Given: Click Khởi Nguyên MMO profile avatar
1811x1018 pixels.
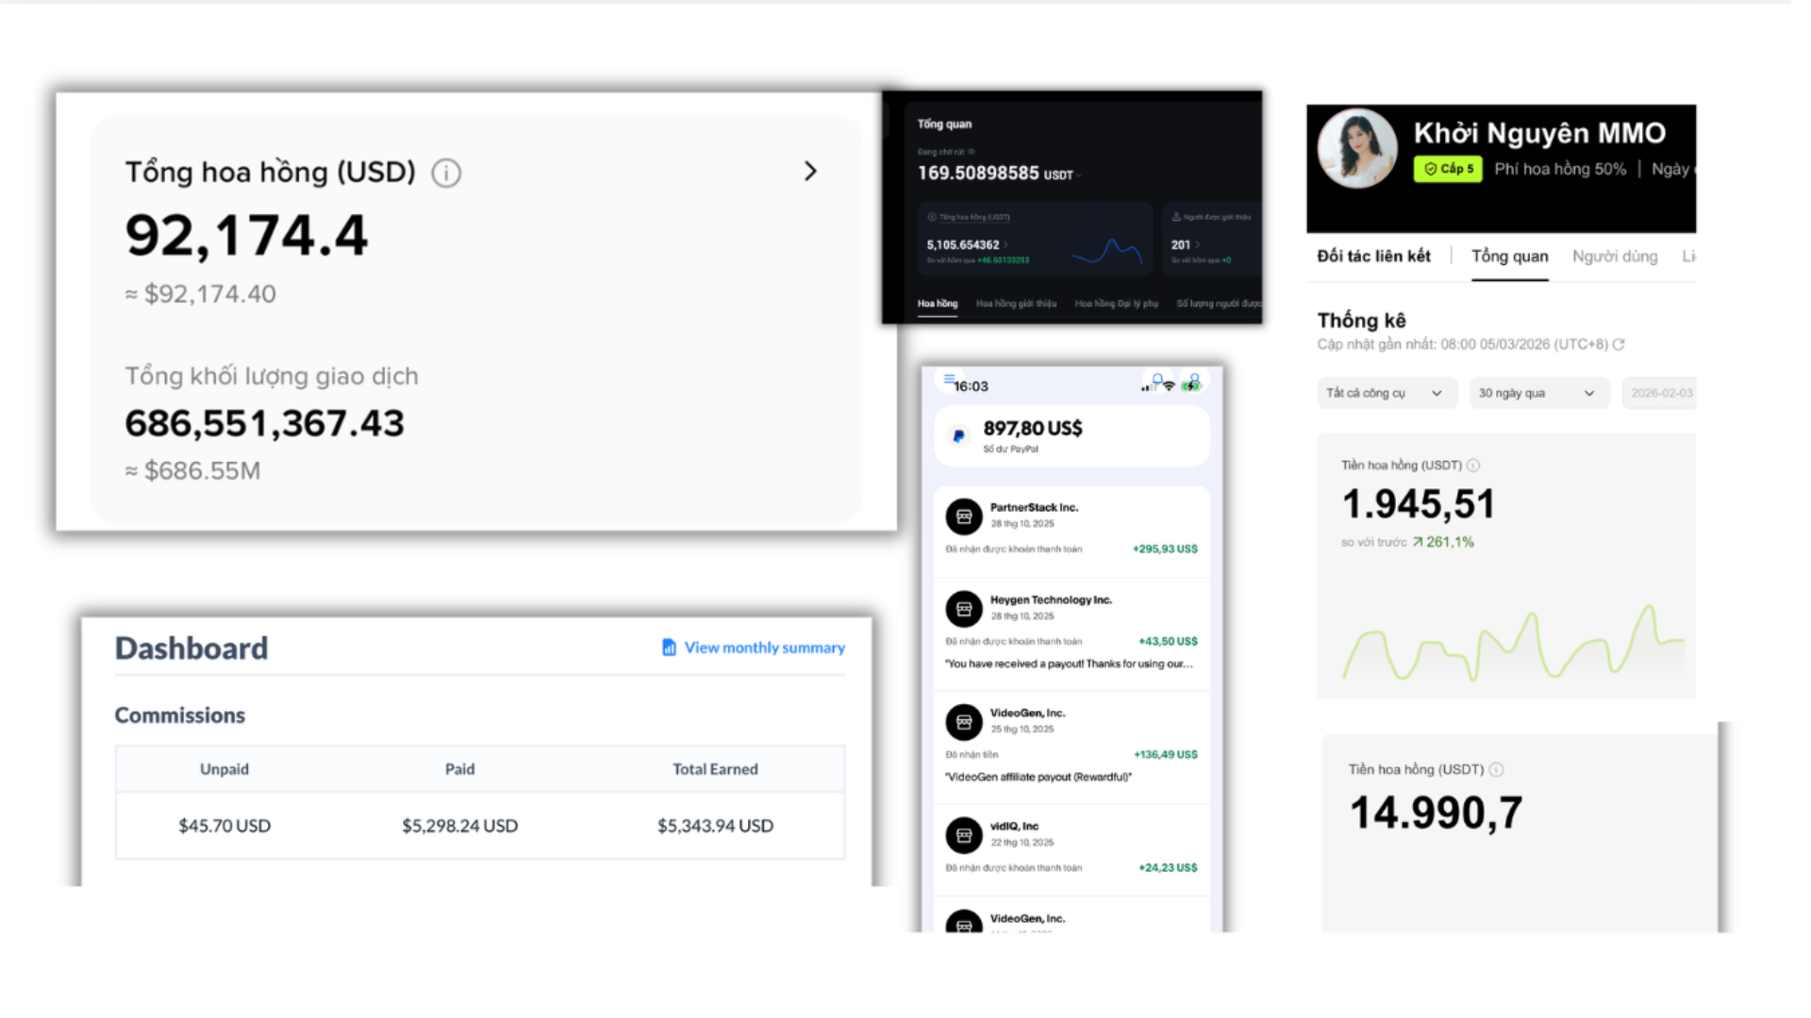Looking at the screenshot, I should [x=1357, y=148].
